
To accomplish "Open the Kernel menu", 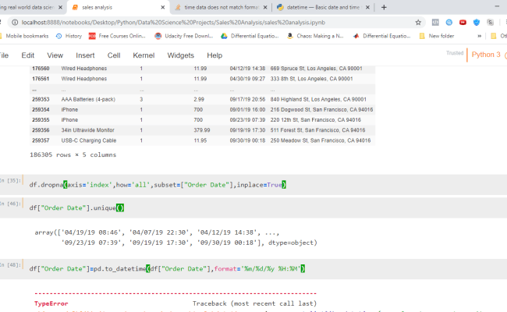I will point(144,55).
